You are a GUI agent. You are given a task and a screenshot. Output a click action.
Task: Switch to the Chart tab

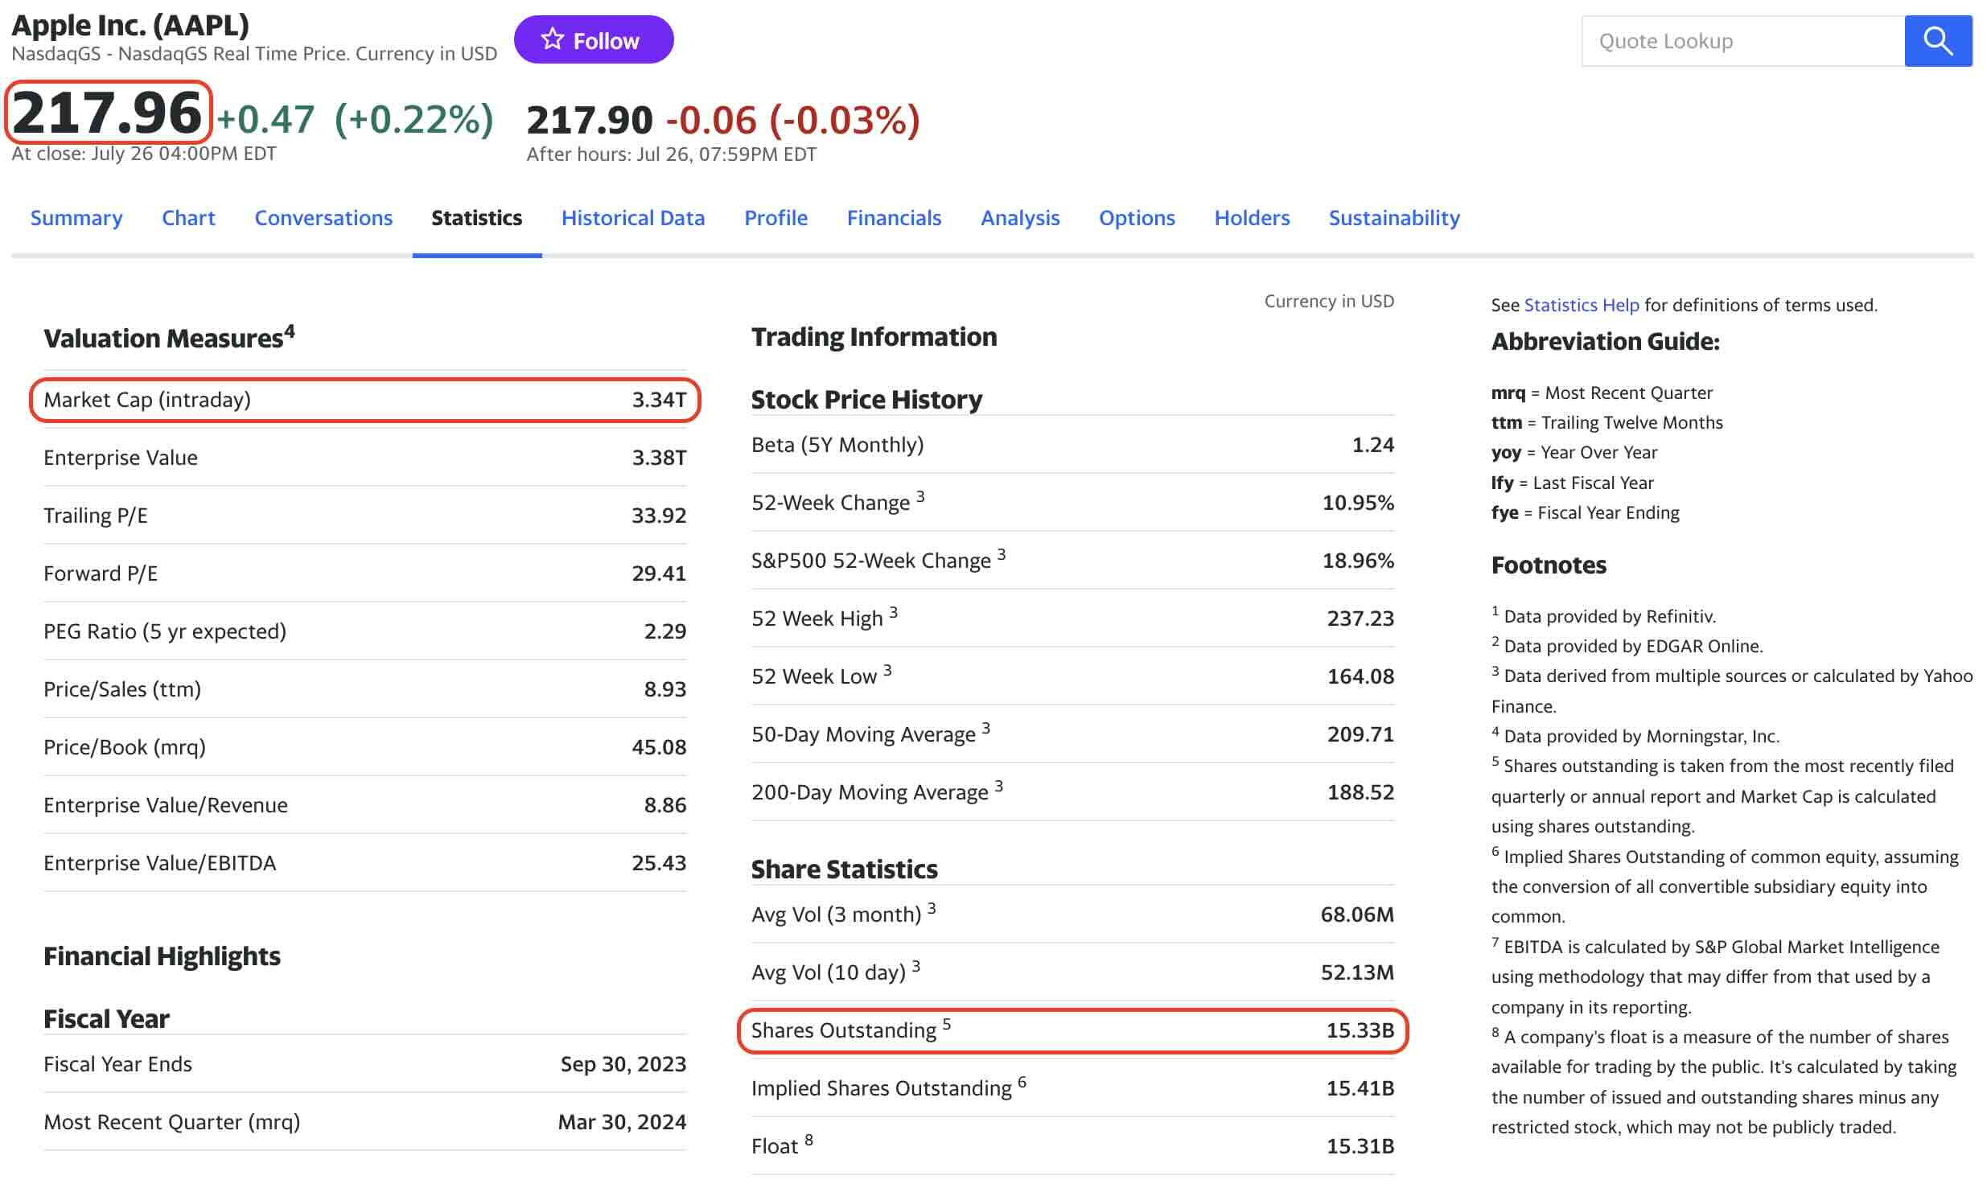(x=188, y=218)
